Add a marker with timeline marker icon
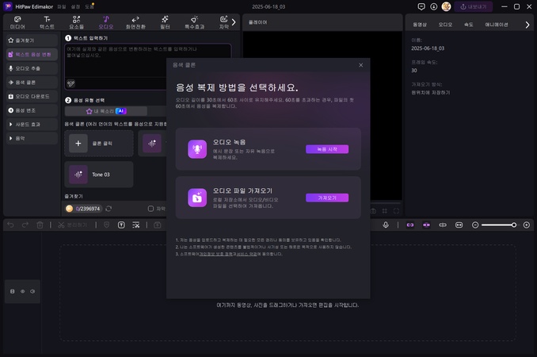This screenshot has width=537, height=357. (x=106, y=225)
